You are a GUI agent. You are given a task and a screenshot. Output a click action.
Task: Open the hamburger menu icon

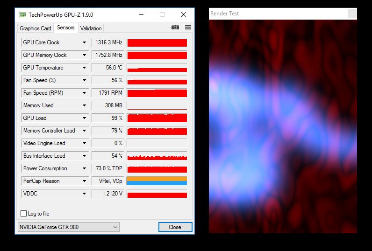(x=188, y=28)
